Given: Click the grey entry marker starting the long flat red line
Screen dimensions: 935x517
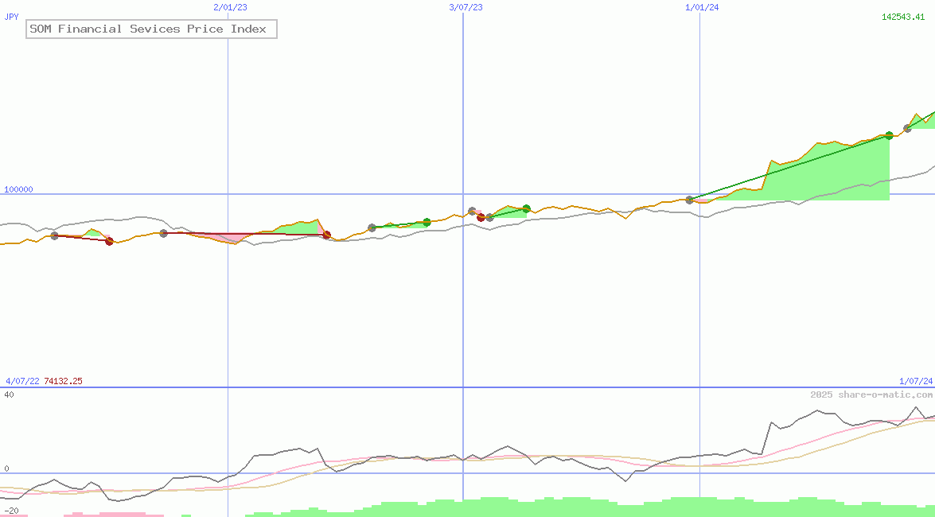Looking at the screenshot, I should coord(163,233).
